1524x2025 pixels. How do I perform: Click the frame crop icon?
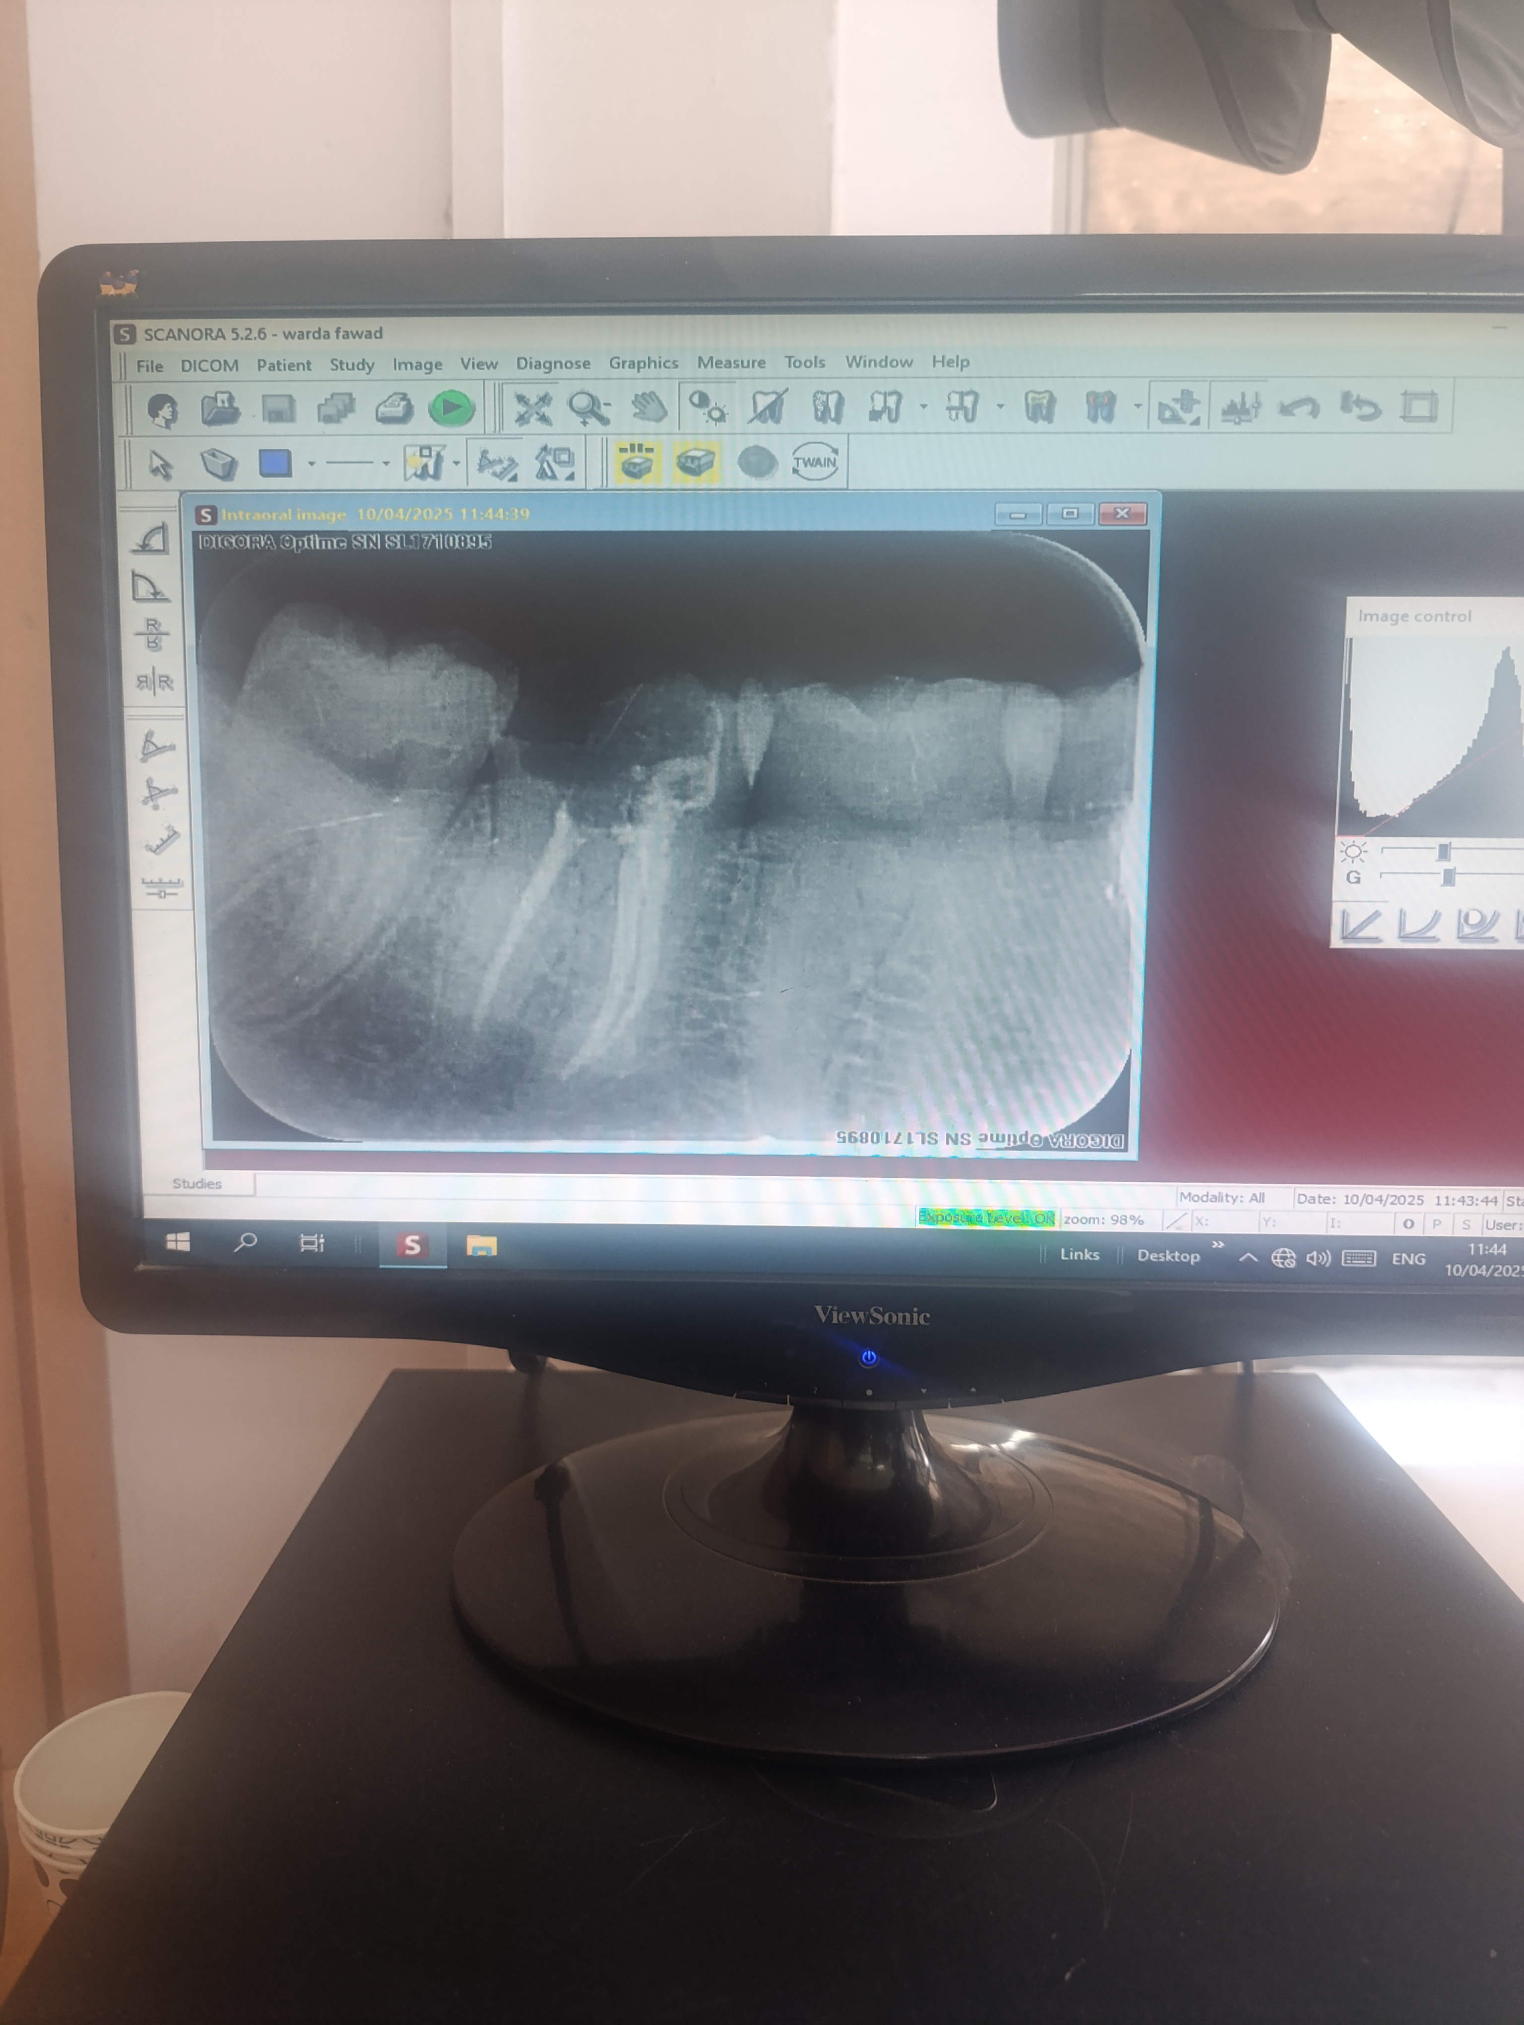(1419, 406)
